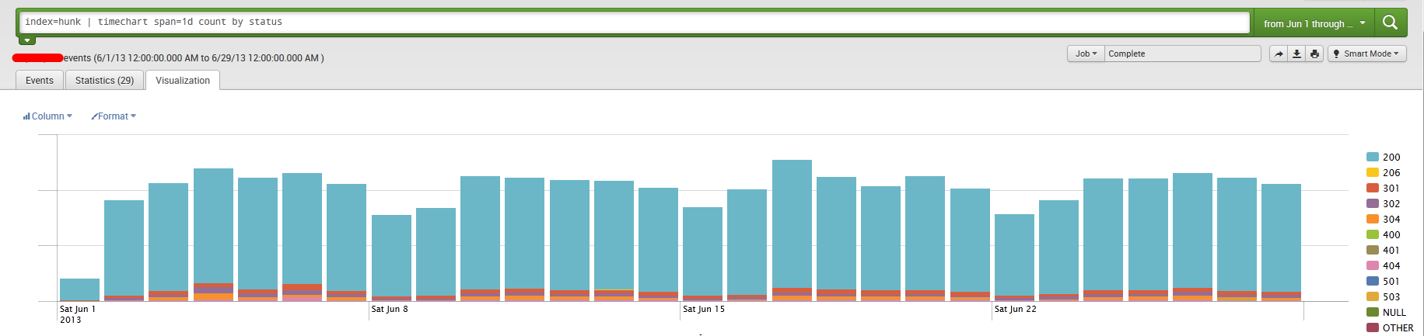Screen dimensions: 1424x336
Task: Open the Format chart options dropdown
Action: (x=114, y=116)
